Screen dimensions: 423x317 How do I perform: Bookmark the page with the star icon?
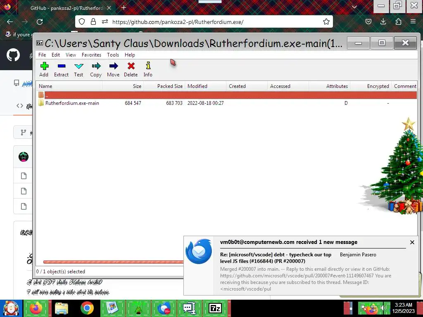[x=326, y=22]
